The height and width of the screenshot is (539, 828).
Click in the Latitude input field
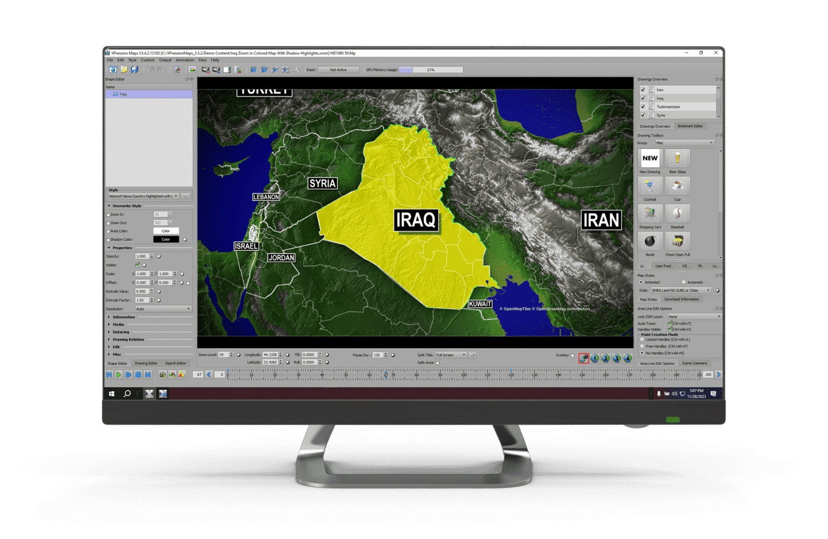click(x=271, y=362)
